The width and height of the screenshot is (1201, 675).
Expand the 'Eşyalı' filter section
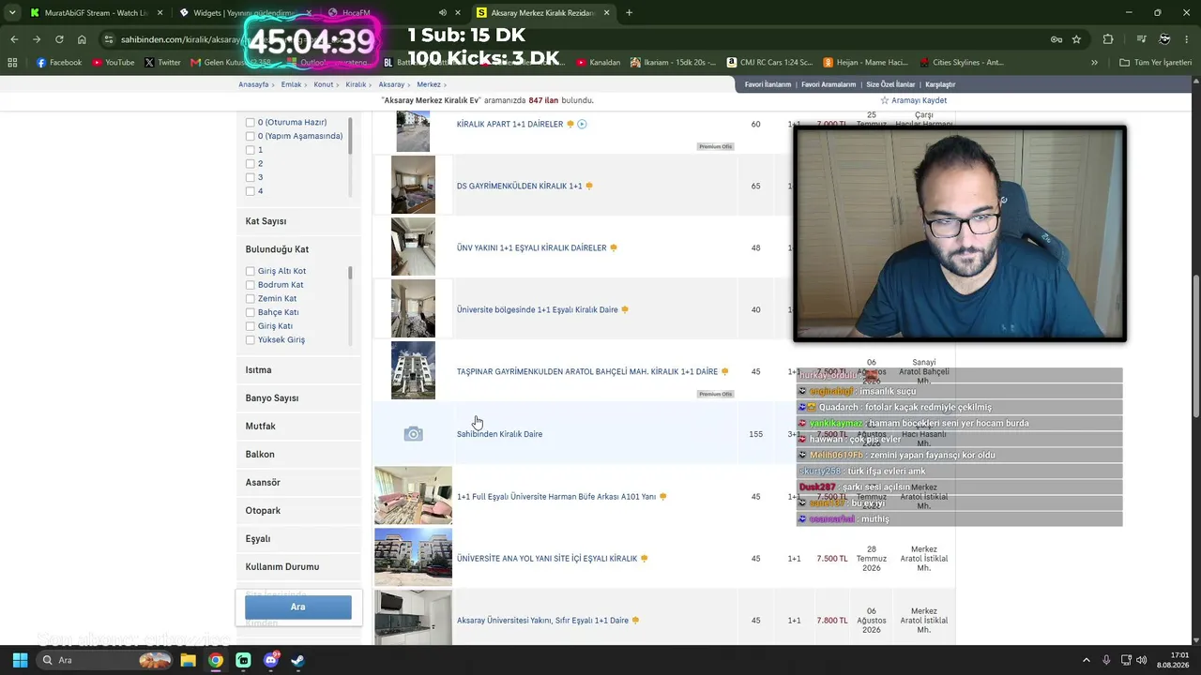pyautogui.click(x=298, y=539)
